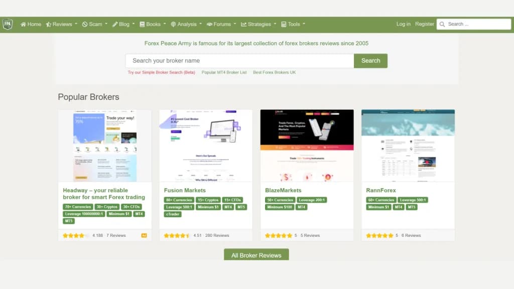The width and height of the screenshot is (514, 289).
Task: Click the All Broker Reviews button
Action: 256,255
